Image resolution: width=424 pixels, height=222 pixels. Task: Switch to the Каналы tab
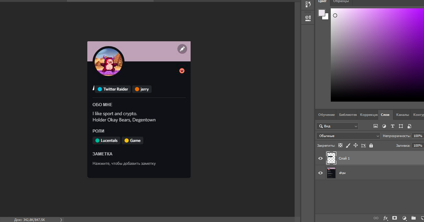coord(402,115)
